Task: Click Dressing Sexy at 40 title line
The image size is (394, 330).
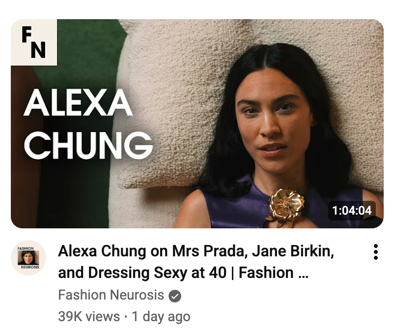Action: tap(157, 273)
